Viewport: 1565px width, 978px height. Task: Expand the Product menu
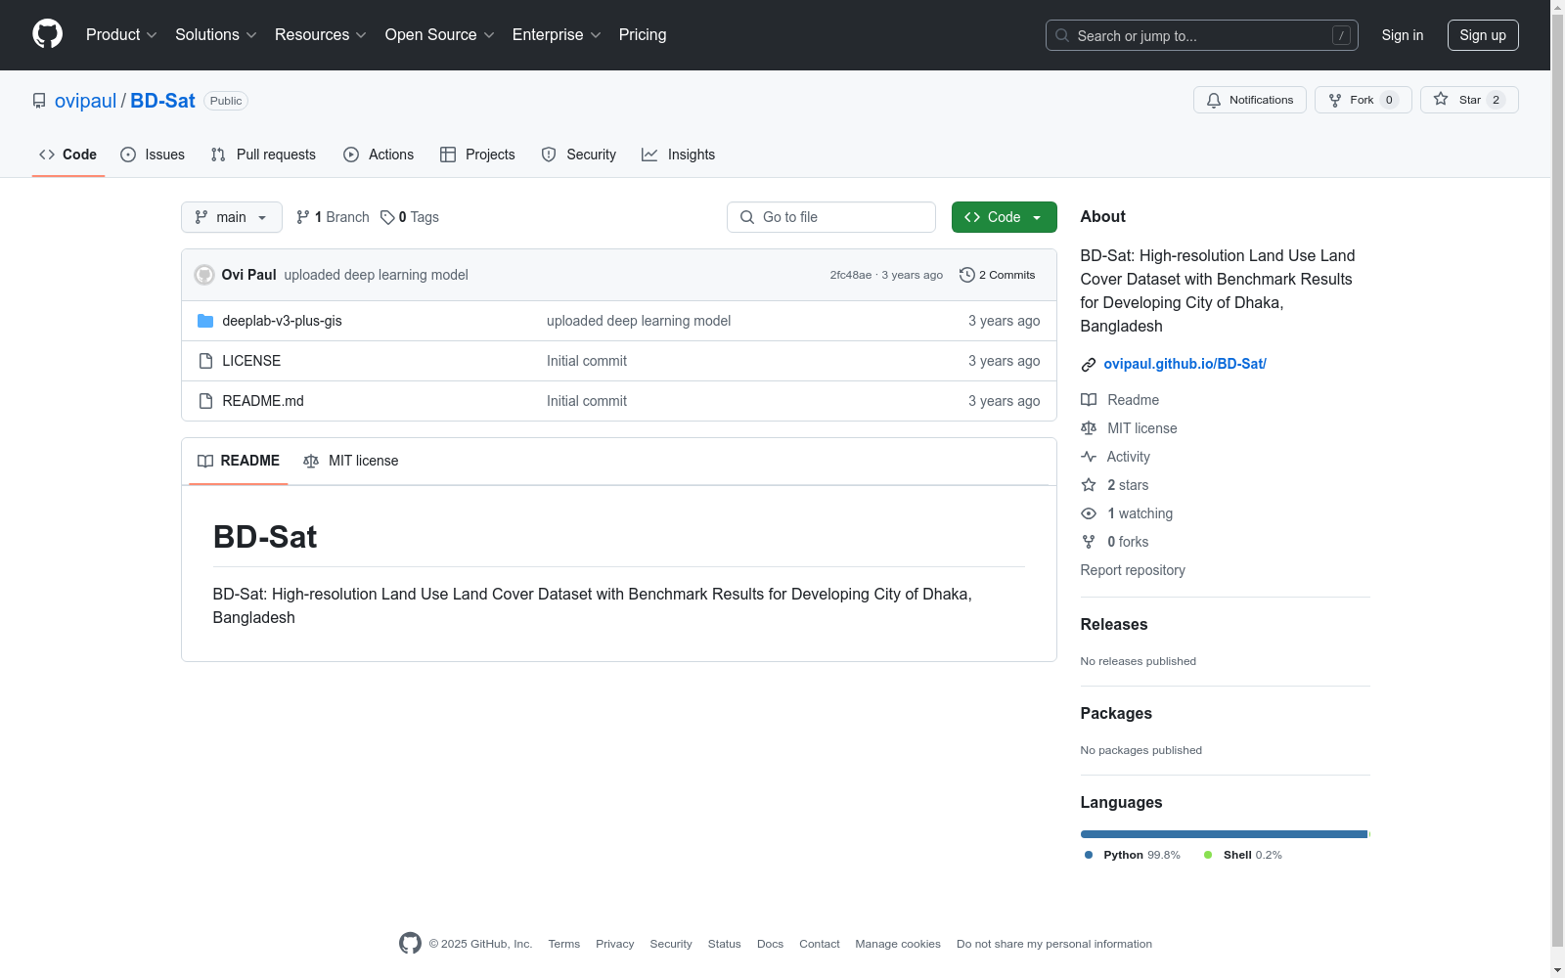(121, 35)
